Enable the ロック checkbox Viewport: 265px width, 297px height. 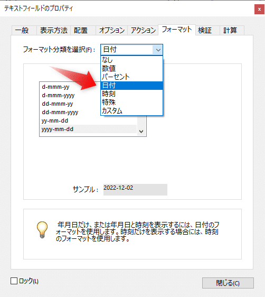click(14, 281)
